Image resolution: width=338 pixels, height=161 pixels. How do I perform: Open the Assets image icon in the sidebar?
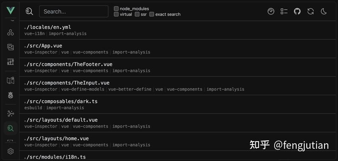[x=10, y=47]
